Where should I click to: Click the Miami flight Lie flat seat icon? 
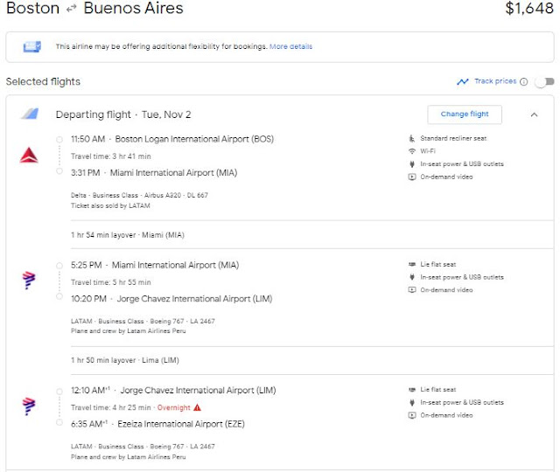[412, 264]
